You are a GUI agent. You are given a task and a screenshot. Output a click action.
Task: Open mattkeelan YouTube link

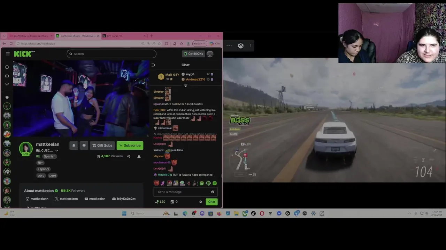[x=95, y=199]
